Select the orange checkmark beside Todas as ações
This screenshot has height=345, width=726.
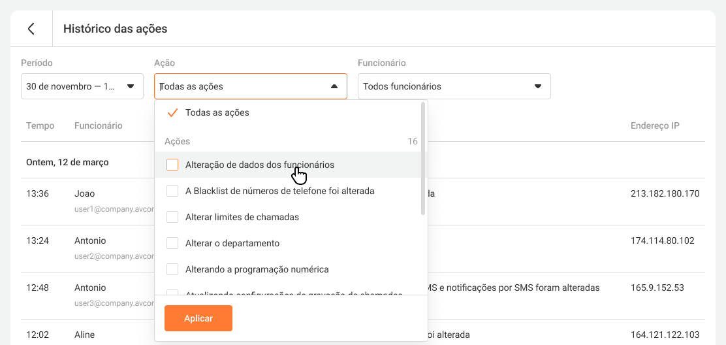[x=172, y=112]
